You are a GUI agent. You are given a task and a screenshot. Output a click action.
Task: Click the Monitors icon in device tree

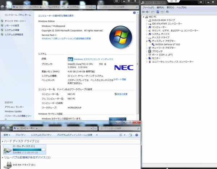(150, 58)
